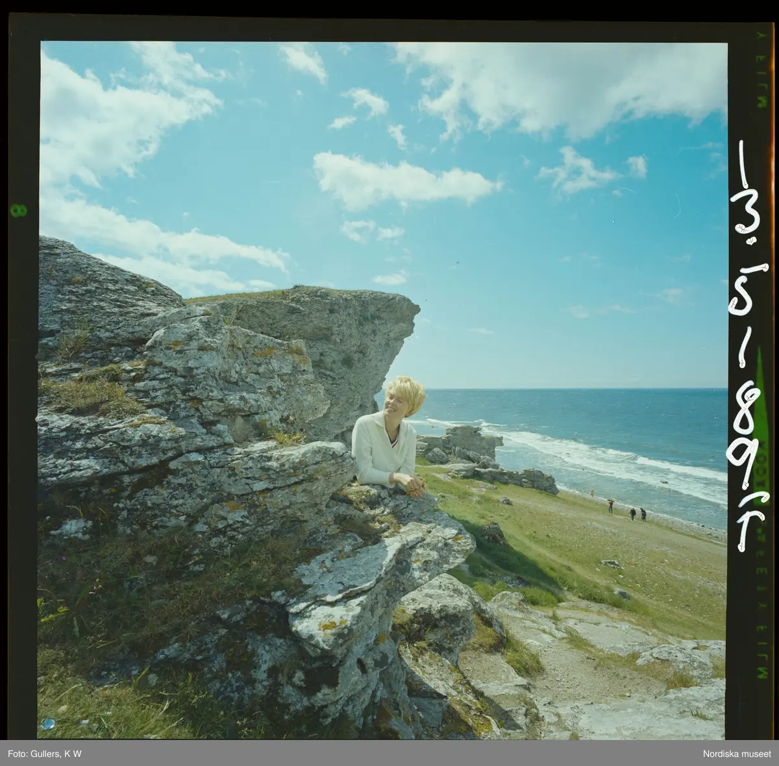Click the handwritten white number on film border
This screenshot has width=779, height=766.
coord(753,344)
